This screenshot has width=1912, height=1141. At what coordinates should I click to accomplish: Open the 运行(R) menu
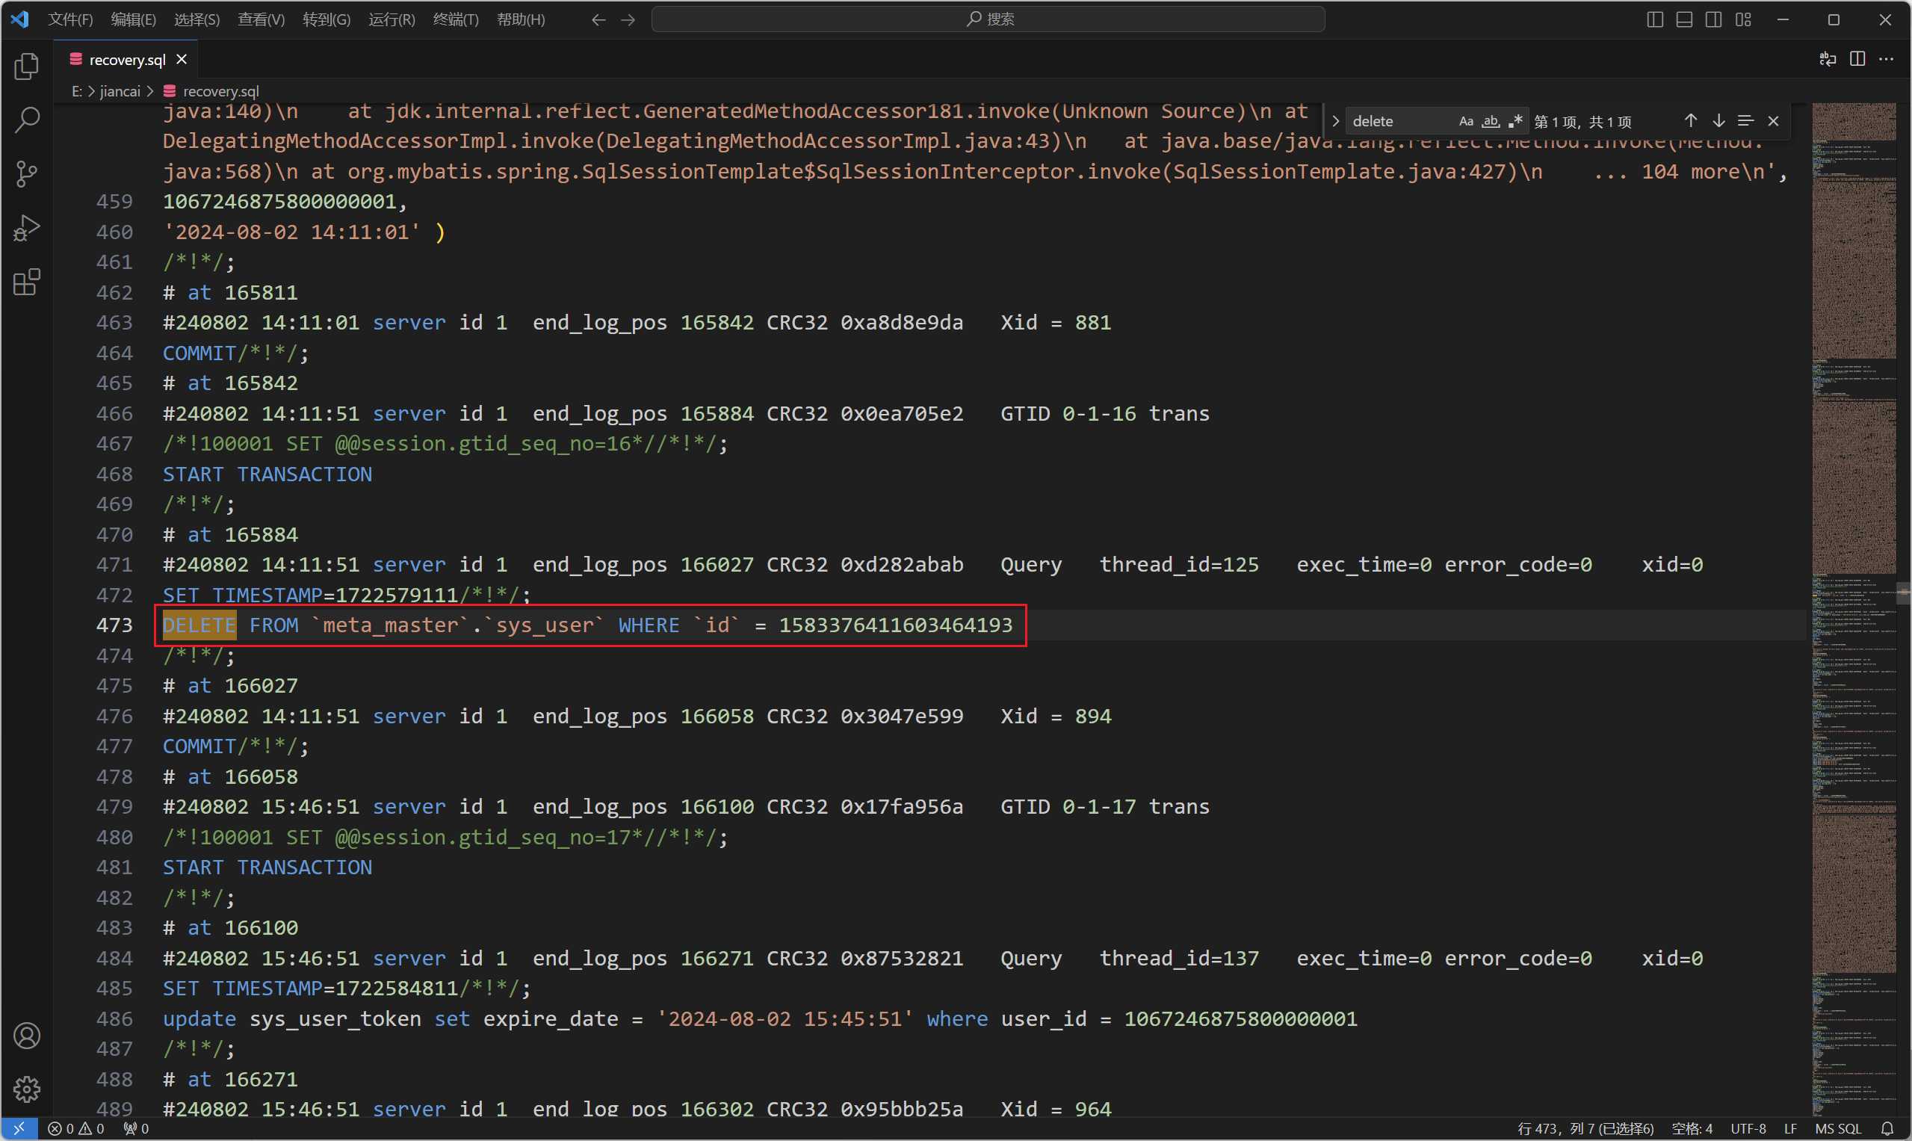click(392, 19)
